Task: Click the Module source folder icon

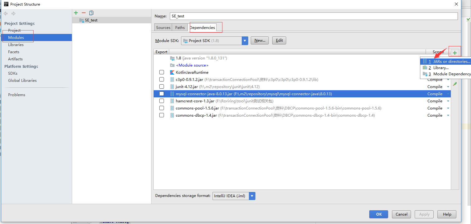Action: 172,65
